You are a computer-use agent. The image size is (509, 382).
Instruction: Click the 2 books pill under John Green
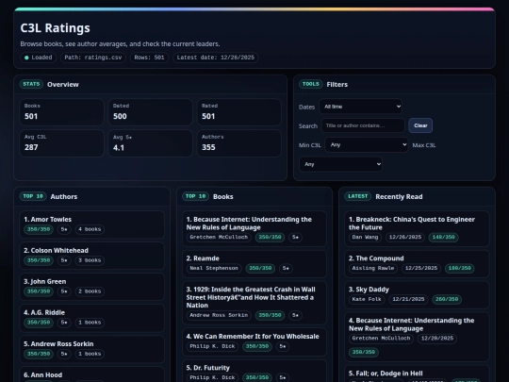(90, 291)
